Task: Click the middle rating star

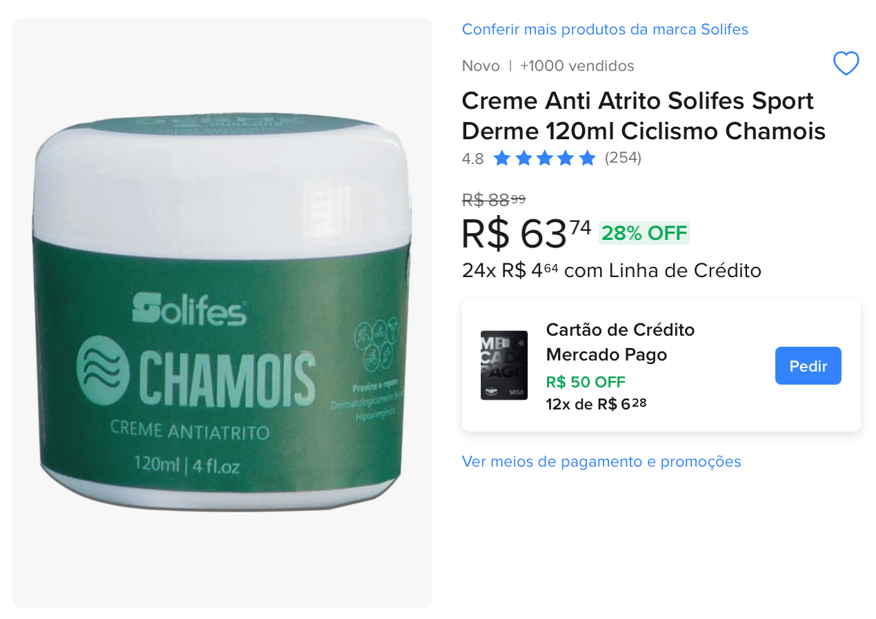Action: point(545,159)
